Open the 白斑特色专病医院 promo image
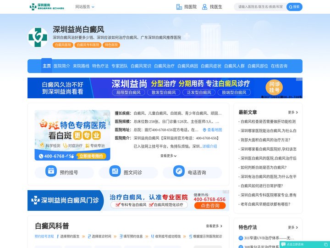 tap(72, 135)
